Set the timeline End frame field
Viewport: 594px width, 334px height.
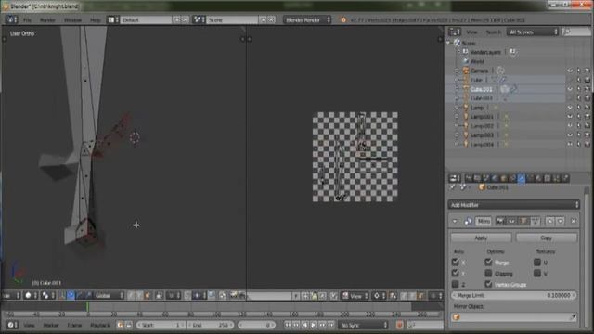point(211,325)
